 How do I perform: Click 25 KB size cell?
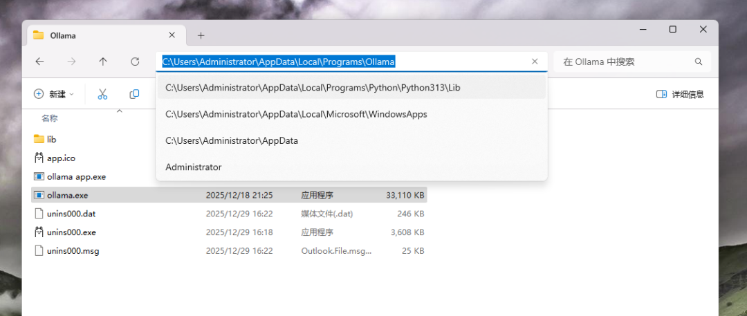[x=413, y=251]
